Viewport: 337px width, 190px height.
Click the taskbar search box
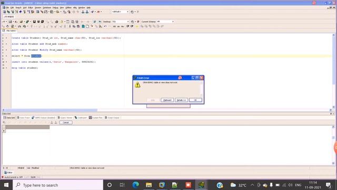58,185
